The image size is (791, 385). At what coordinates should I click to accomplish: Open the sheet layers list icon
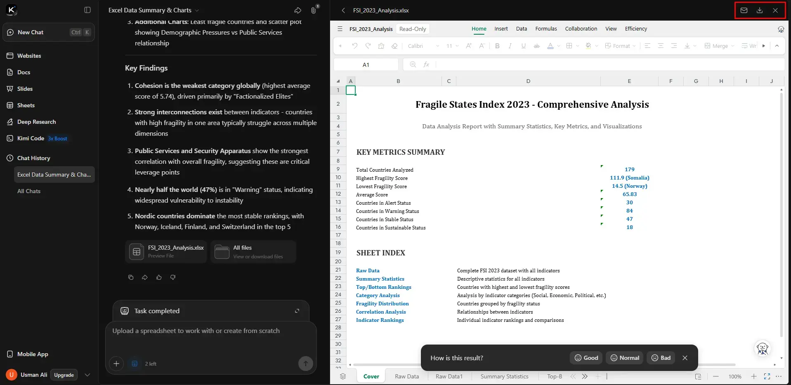pyautogui.click(x=342, y=376)
